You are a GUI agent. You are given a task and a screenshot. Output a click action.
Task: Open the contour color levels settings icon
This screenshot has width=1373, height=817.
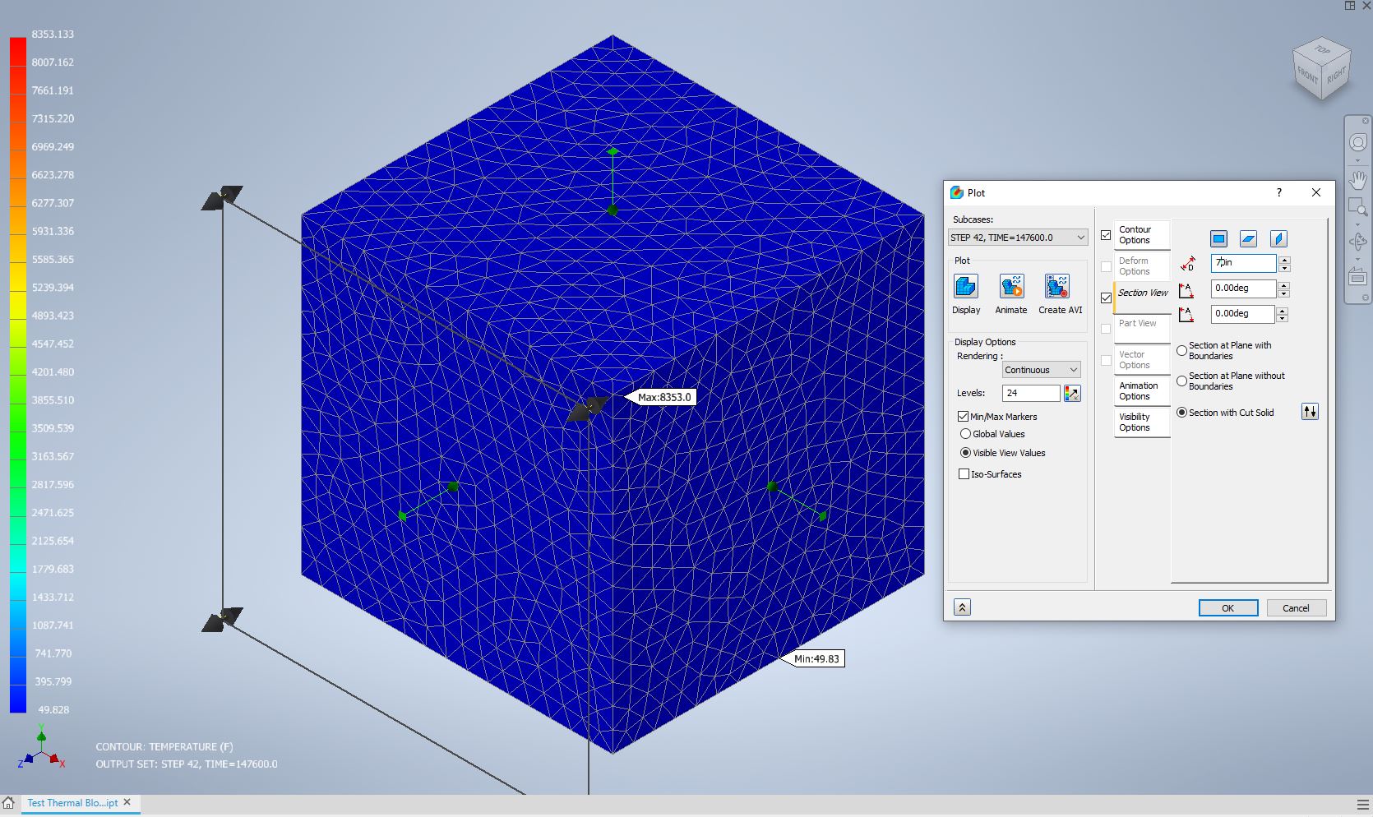(x=1072, y=393)
